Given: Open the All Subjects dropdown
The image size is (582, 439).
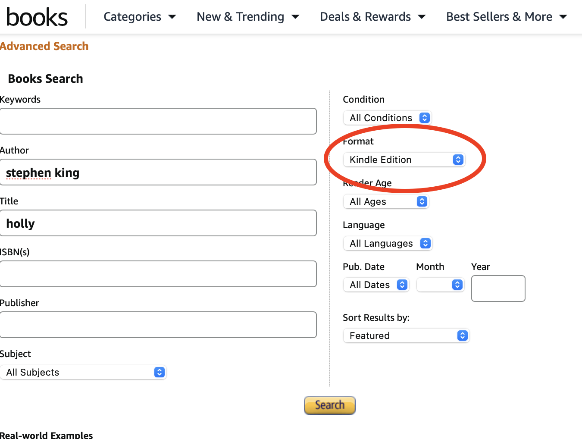Looking at the screenshot, I should pyautogui.click(x=84, y=372).
